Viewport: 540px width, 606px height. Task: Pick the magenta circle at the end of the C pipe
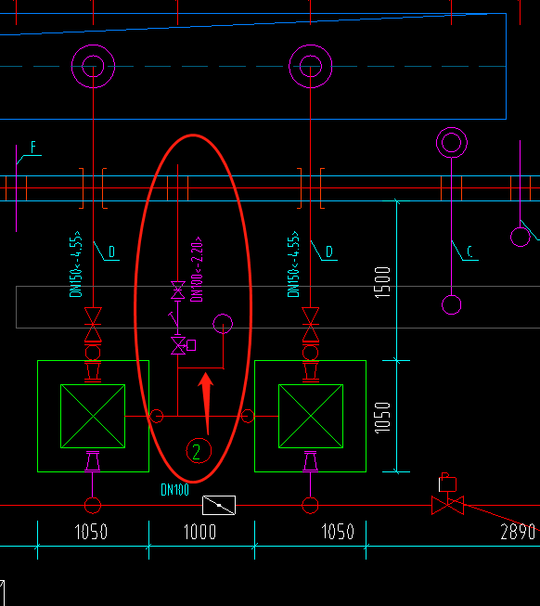click(x=452, y=305)
